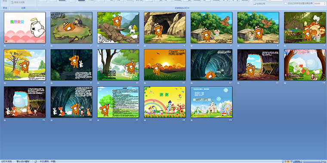Select slide 2 bear on grassy island
The width and height of the screenshot is (327, 163).
[71, 28]
